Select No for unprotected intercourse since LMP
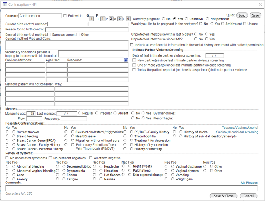This screenshot has width=265, height=201. (x=196, y=39)
